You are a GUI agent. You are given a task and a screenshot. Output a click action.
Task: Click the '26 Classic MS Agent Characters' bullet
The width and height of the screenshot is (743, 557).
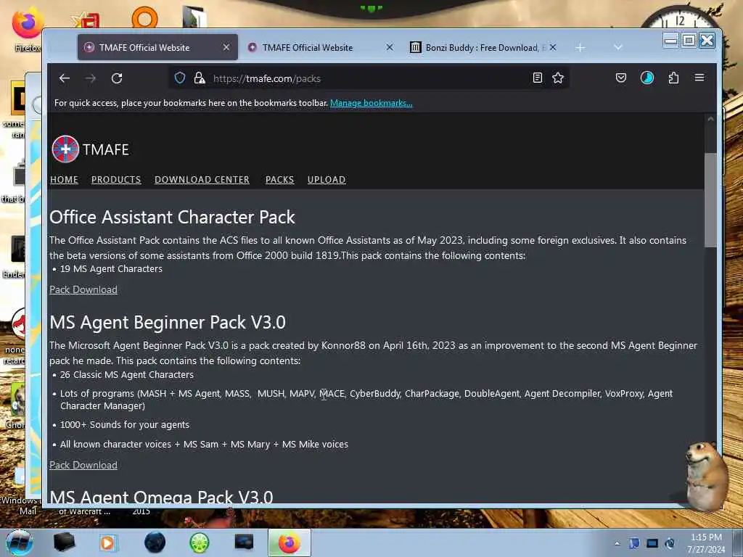(126, 375)
